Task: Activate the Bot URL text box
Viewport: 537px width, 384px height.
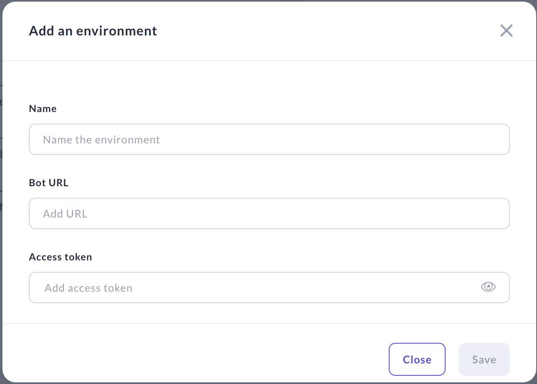Action: pos(269,214)
